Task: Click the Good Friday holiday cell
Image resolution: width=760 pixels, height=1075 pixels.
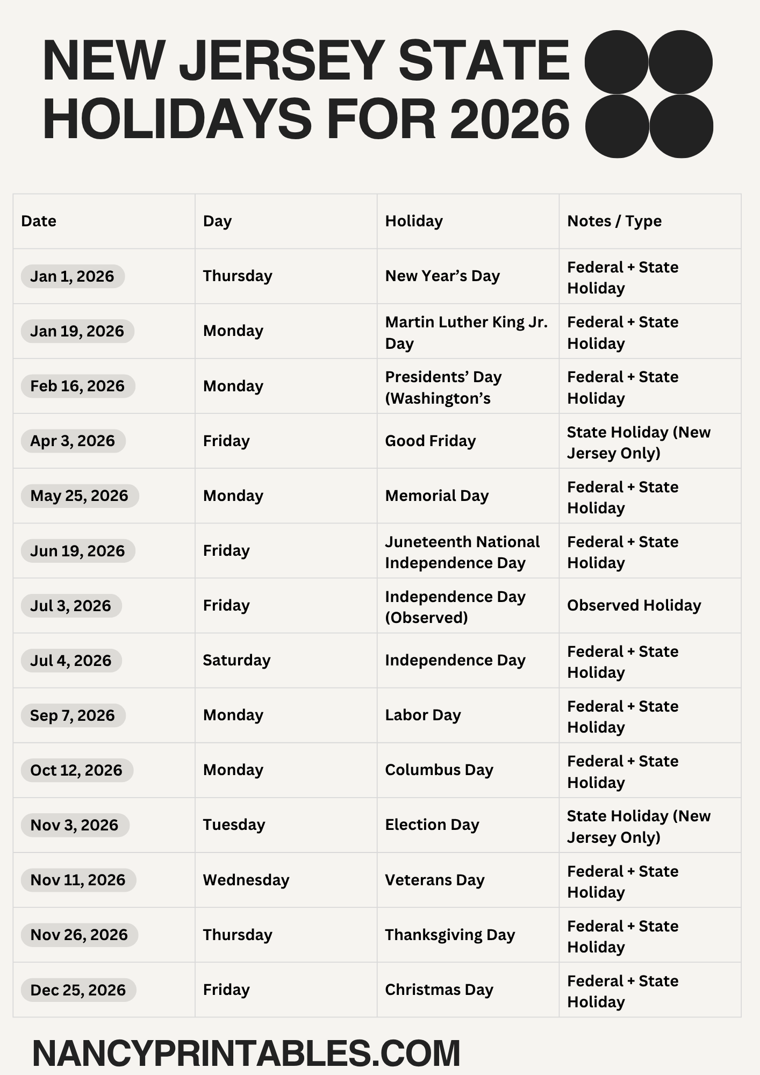Action: [430, 441]
